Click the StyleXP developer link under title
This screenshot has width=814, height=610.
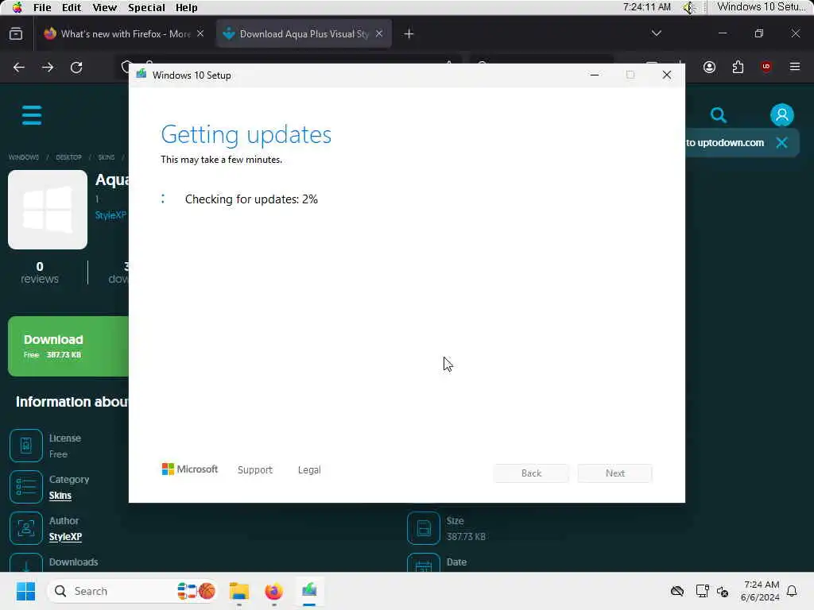coord(110,215)
